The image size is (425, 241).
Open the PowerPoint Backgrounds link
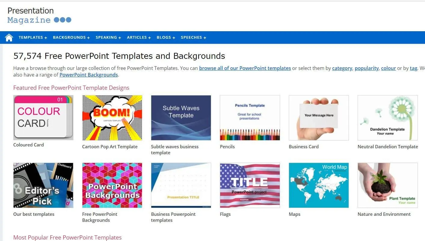click(88, 75)
